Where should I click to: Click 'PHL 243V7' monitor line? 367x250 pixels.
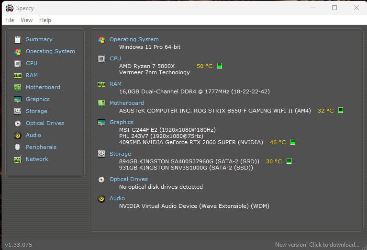coord(161,136)
